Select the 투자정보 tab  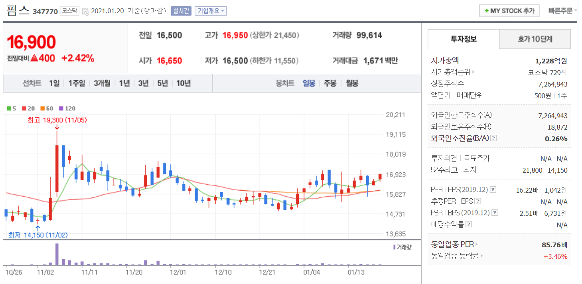[464, 39]
